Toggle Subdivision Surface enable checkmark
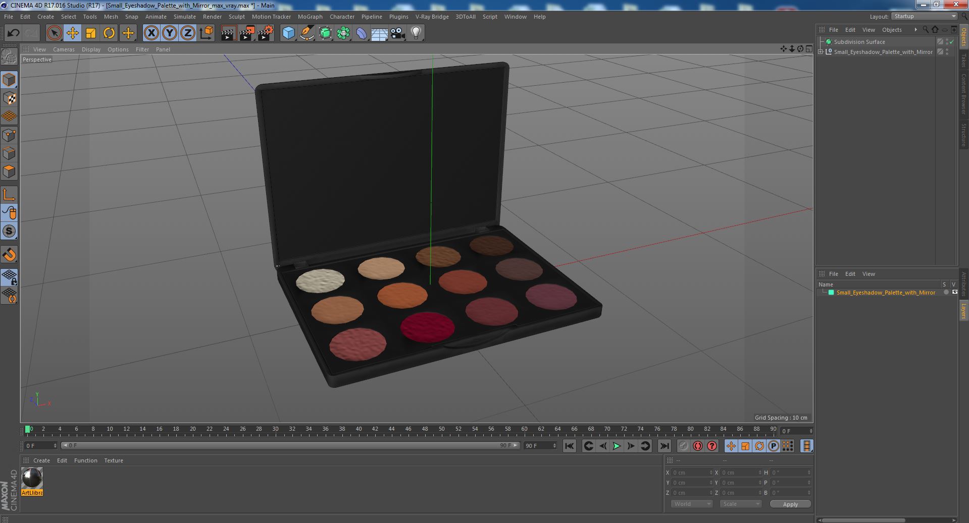Image resolution: width=969 pixels, height=523 pixels. pyautogui.click(x=952, y=42)
